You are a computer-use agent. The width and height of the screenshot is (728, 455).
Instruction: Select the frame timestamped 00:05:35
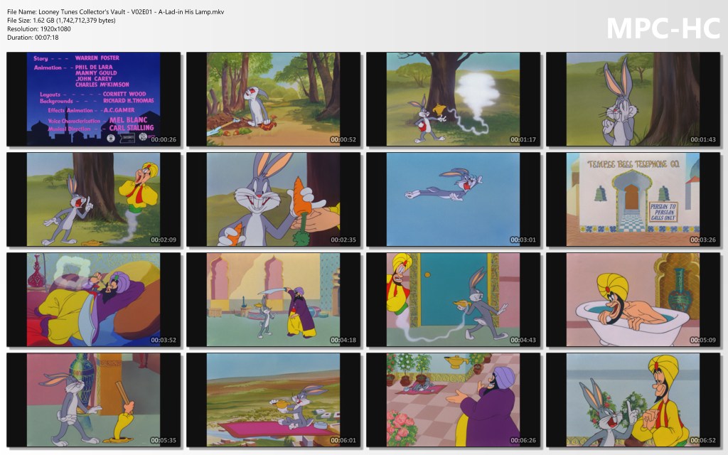pos(93,400)
